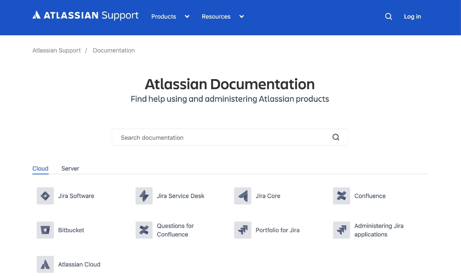Open Questions for Confluence text link
Screen dimensions: 461x276
pyautogui.click(x=175, y=230)
